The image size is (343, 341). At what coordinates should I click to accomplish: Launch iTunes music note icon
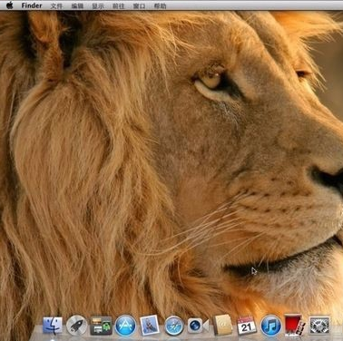pyautogui.click(x=270, y=326)
